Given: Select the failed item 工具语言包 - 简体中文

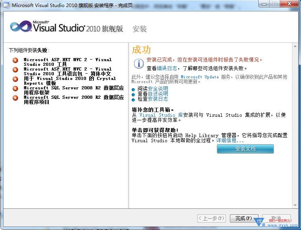Looking at the screenshot, I should pyautogui.click(x=68, y=71).
